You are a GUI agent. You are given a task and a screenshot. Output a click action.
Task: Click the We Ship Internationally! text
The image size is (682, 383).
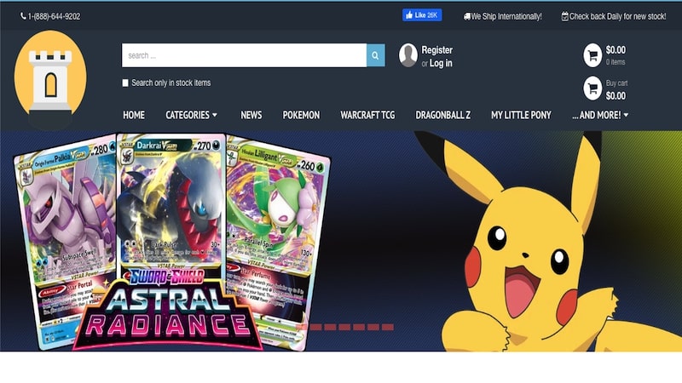506,16
